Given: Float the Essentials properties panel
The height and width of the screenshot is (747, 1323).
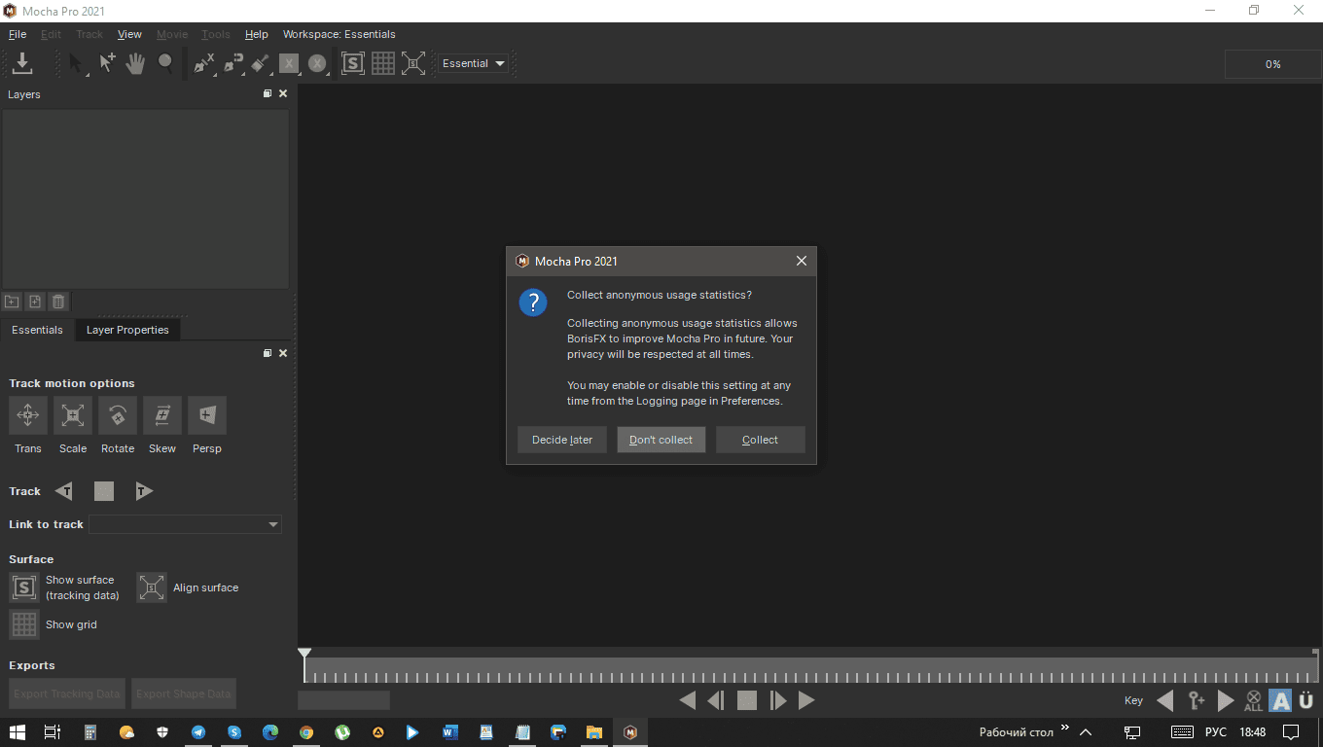Looking at the screenshot, I should [268, 353].
